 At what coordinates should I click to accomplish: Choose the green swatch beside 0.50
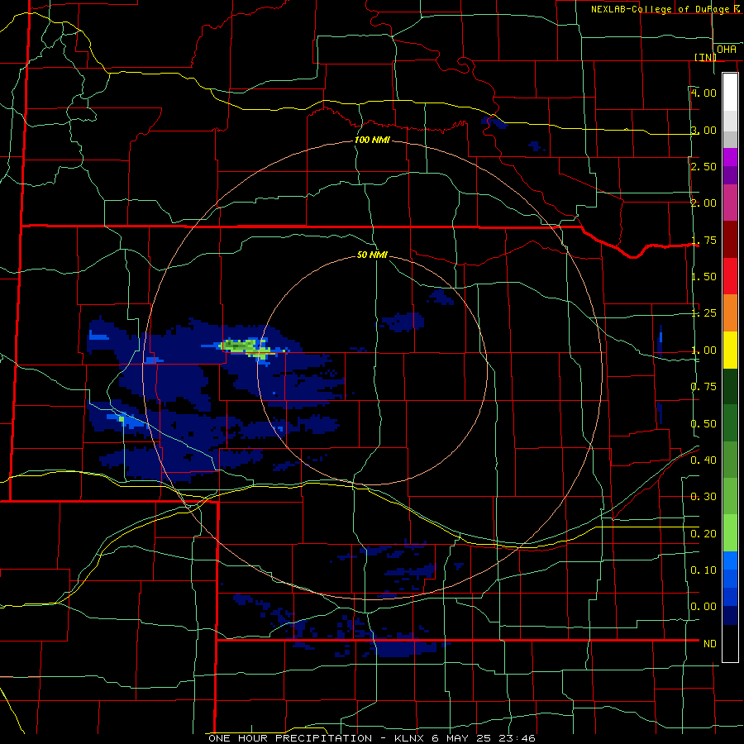click(730, 422)
